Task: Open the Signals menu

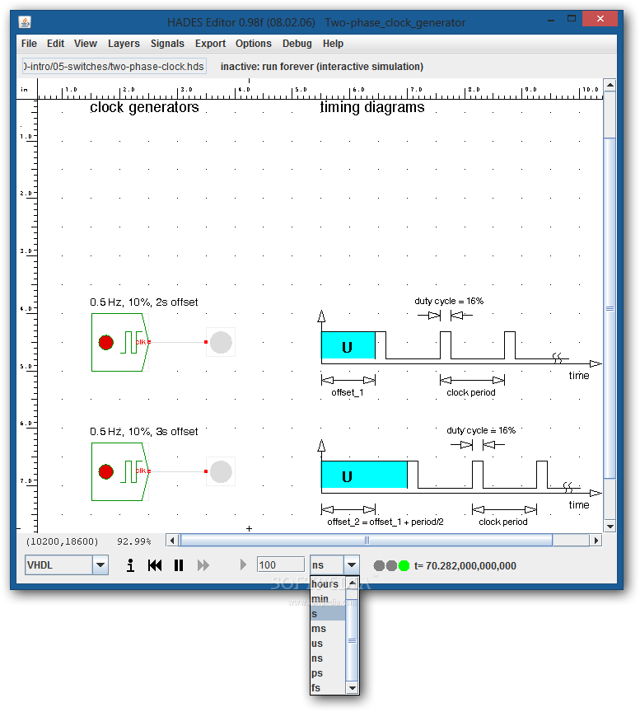Action: tap(167, 44)
